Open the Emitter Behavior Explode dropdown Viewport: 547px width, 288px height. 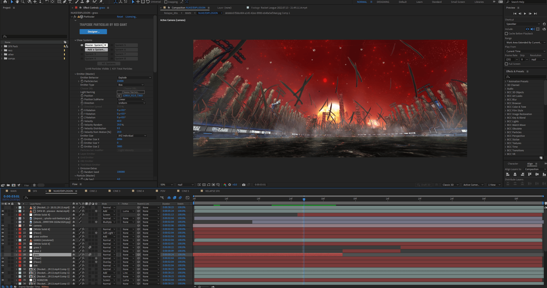point(134,78)
